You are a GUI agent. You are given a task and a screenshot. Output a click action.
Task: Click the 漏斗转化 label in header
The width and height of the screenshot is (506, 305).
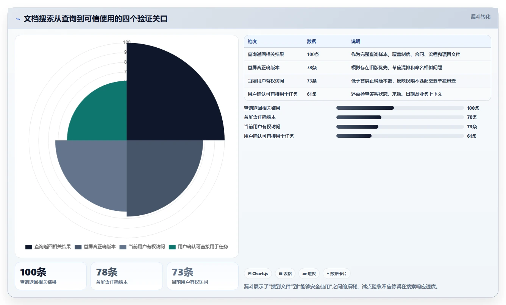click(480, 17)
